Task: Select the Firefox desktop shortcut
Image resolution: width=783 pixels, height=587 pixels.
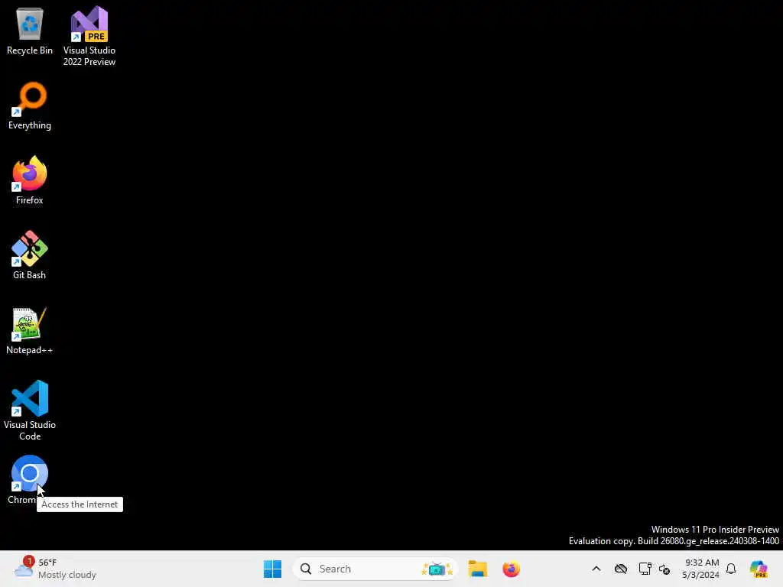Action: 30,180
